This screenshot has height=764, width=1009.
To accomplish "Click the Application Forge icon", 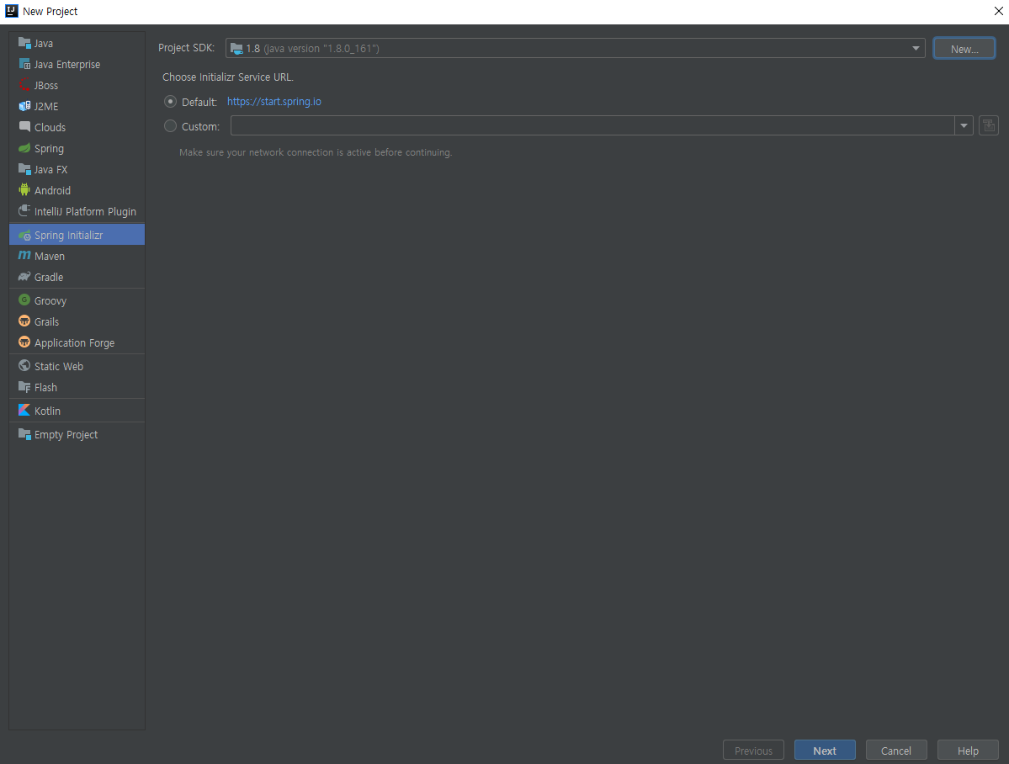I will coord(24,342).
